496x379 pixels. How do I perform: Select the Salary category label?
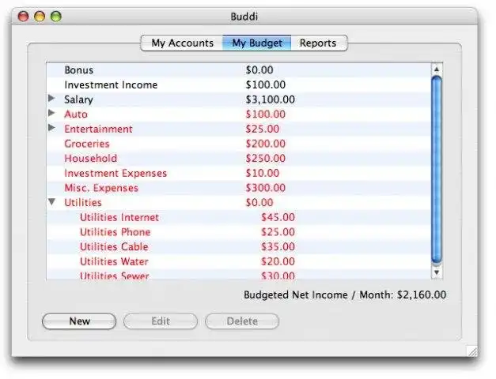coord(78,99)
